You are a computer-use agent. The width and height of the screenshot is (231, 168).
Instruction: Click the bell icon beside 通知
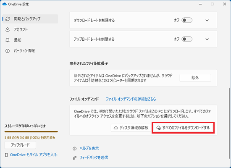click(x=8, y=40)
